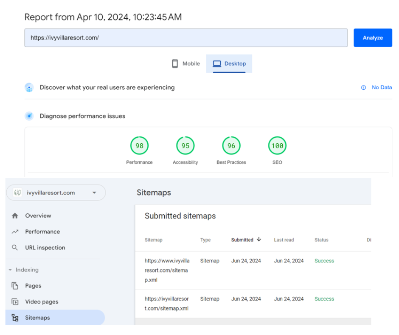Click the Accessibility score gauge 95
The width and height of the screenshot is (399, 335).
pos(185,146)
